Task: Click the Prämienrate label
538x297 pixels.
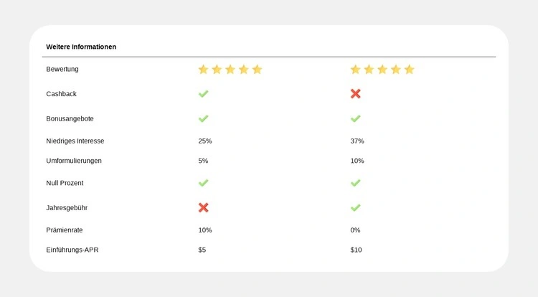Action: click(67, 230)
